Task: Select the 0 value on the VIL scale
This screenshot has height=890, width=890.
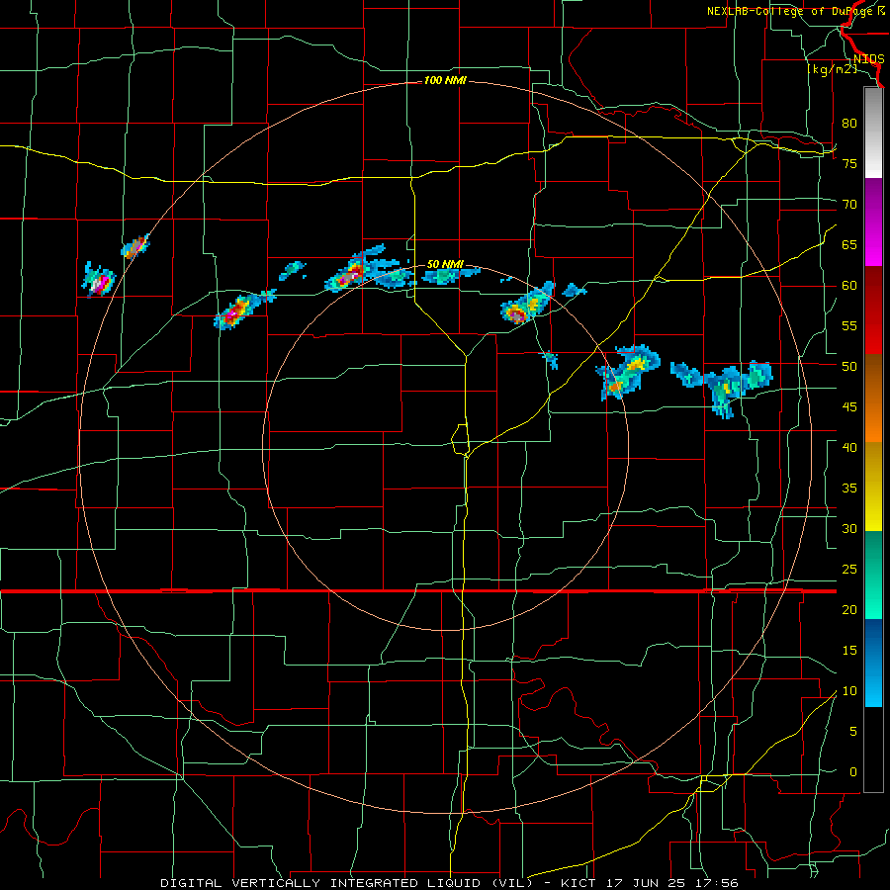Action: pyautogui.click(x=853, y=772)
